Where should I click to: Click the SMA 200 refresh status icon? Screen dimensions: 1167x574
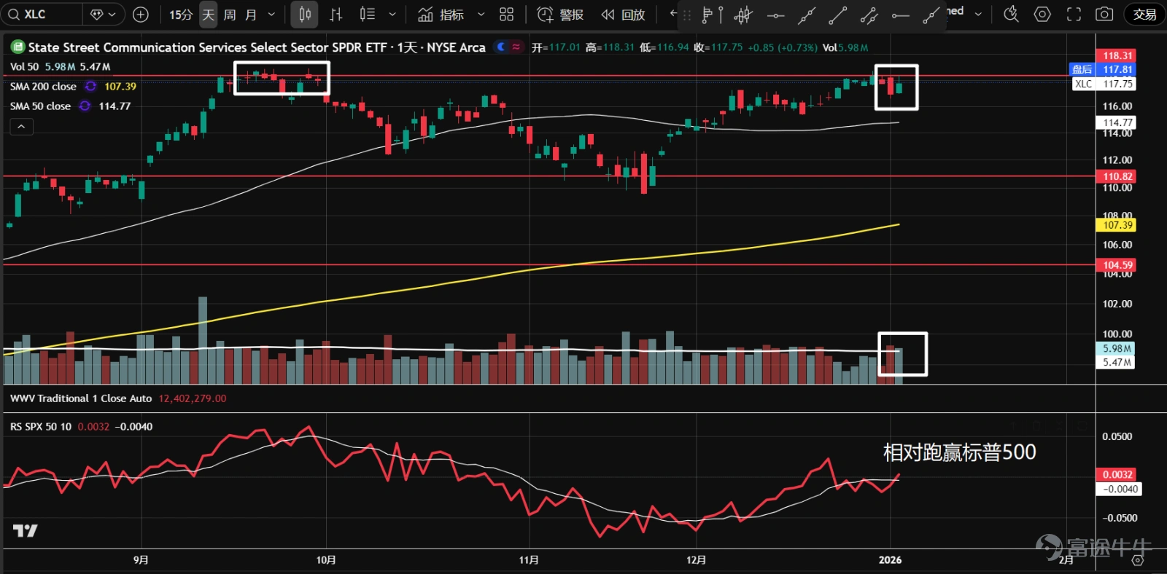(x=90, y=86)
